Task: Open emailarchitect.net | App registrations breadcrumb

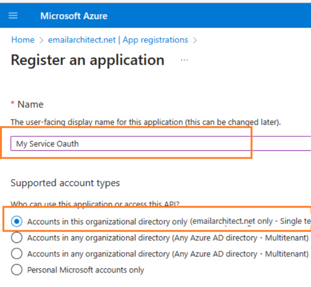Action: click(118, 40)
